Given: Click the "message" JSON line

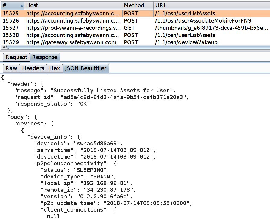Looking at the screenshot, I should point(95,91).
